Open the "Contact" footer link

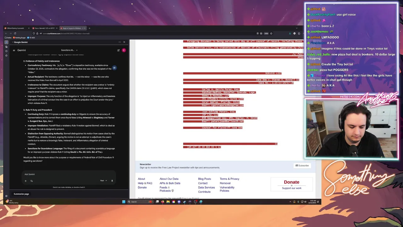pos(203,183)
